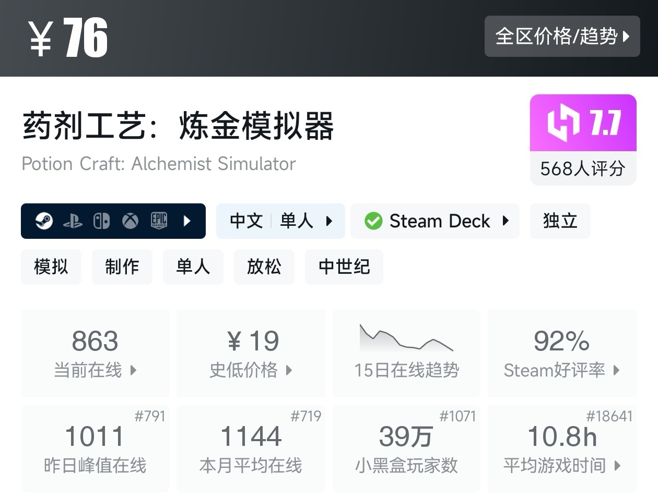
Task: Tap the 小黑盒玩家数 39万 card
Action: (407, 448)
